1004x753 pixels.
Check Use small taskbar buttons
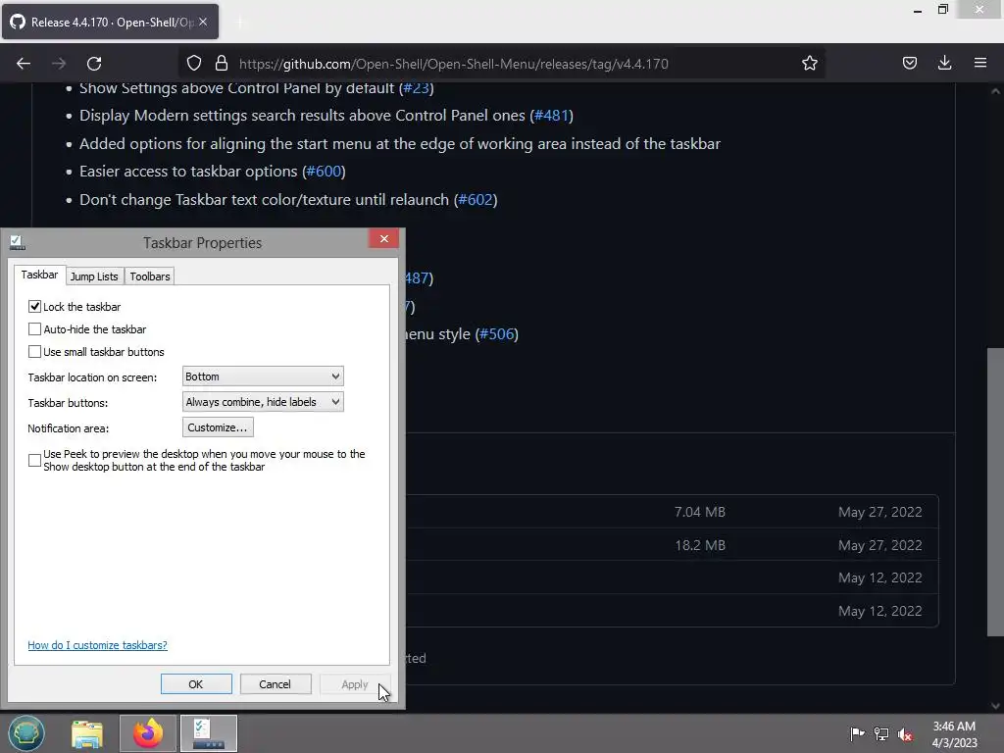pos(34,352)
